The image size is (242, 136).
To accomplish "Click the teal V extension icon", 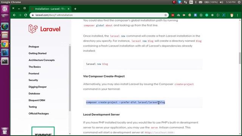I will tap(223, 15).
